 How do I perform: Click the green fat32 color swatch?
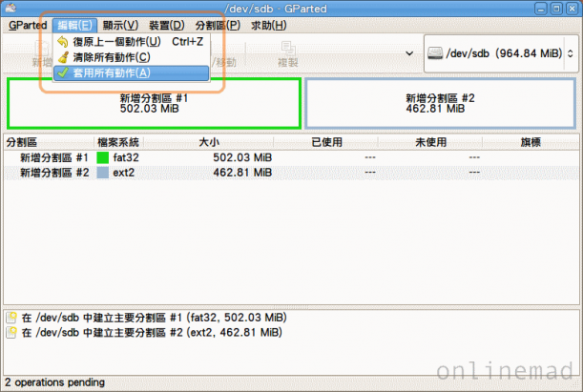coord(103,157)
